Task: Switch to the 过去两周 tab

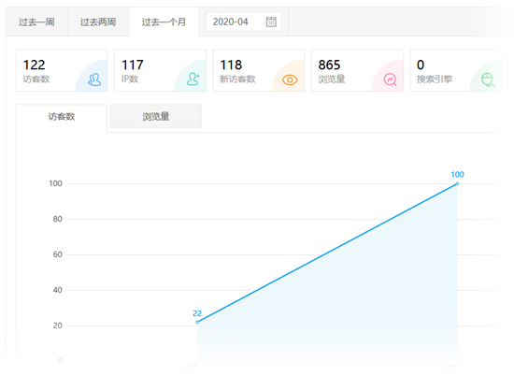Action: pos(98,22)
